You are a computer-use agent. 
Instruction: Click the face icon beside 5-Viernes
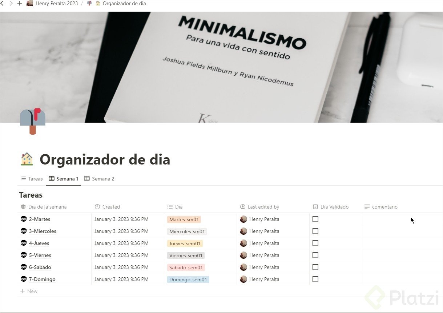[x=24, y=255]
